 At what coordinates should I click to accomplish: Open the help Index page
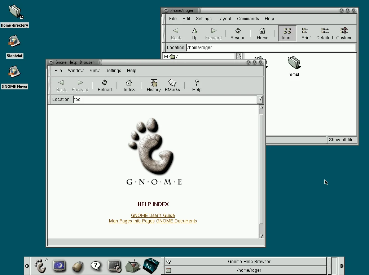(x=129, y=86)
